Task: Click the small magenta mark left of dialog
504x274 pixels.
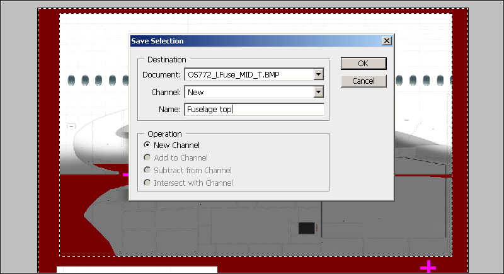Action: (x=125, y=174)
